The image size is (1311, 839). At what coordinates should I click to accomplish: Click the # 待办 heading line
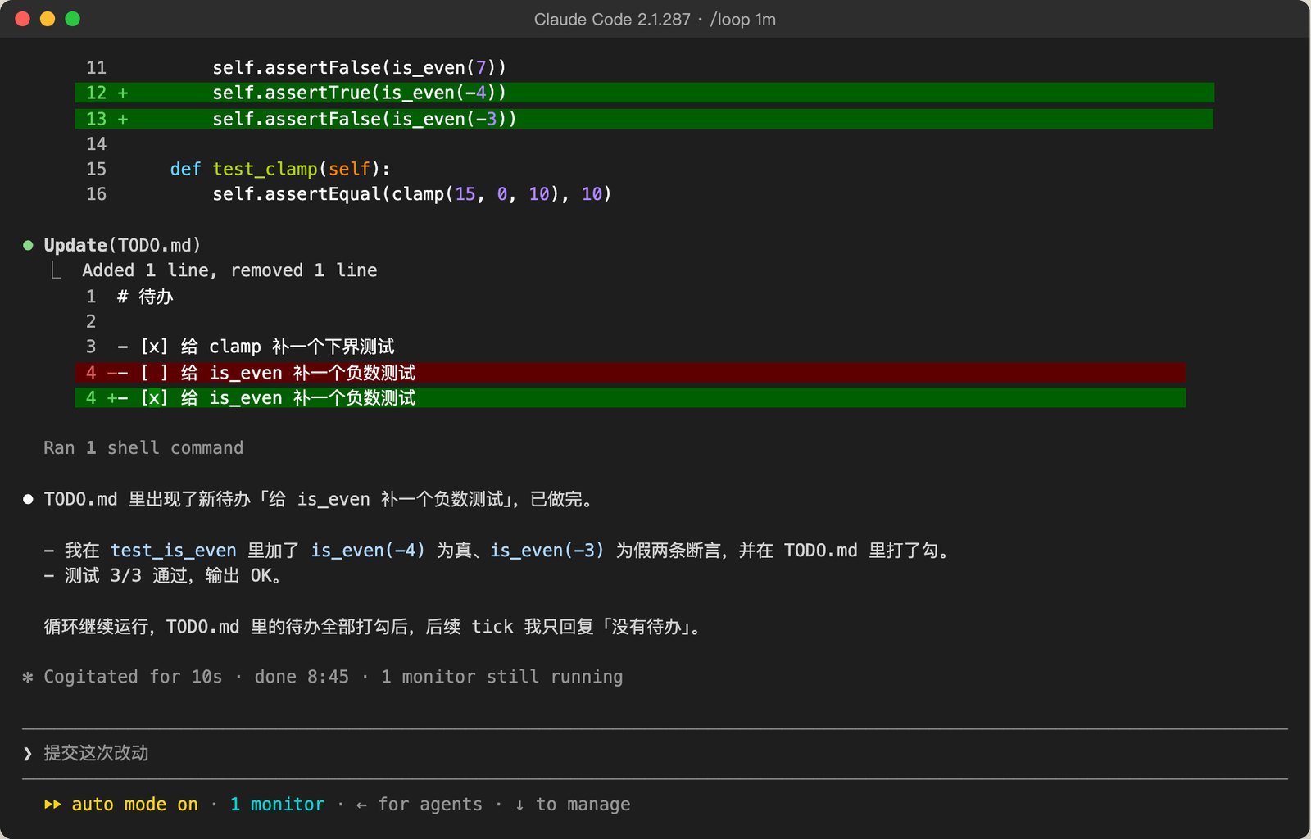[x=145, y=296]
